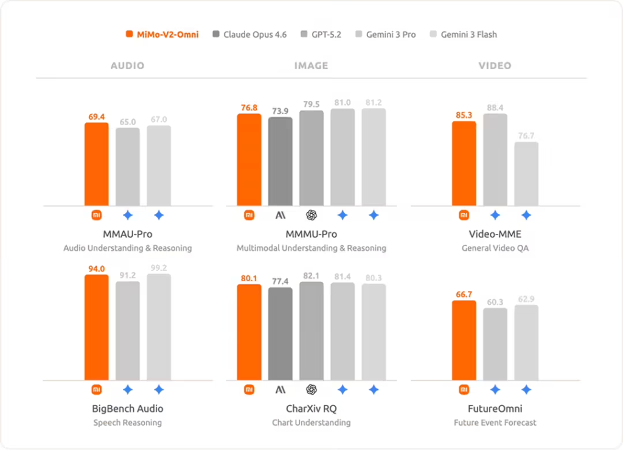Screen dimensions: 623x450
Task: Click the Xiaomi icon under MMAU-Pro chart
Action: click(x=96, y=215)
